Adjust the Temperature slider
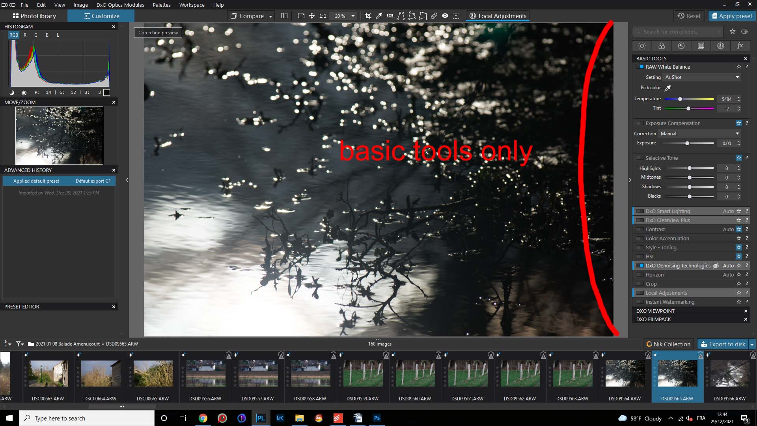This screenshot has width=757, height=426. click(x=680, y=99)
